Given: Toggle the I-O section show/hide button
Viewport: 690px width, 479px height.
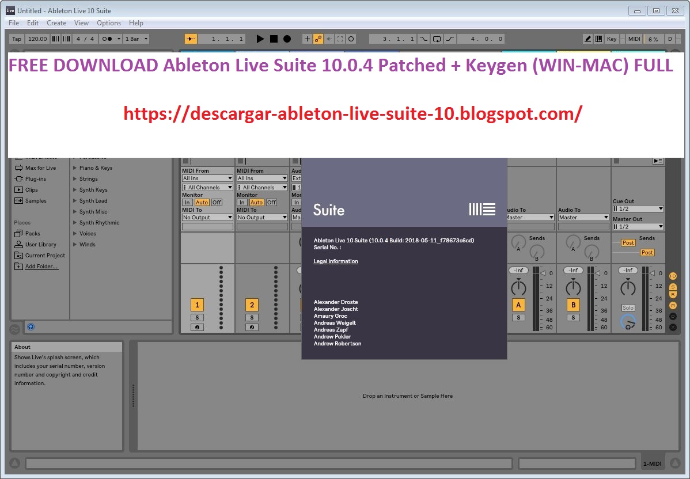Looking at the screenshot, I should pos(673,276).
